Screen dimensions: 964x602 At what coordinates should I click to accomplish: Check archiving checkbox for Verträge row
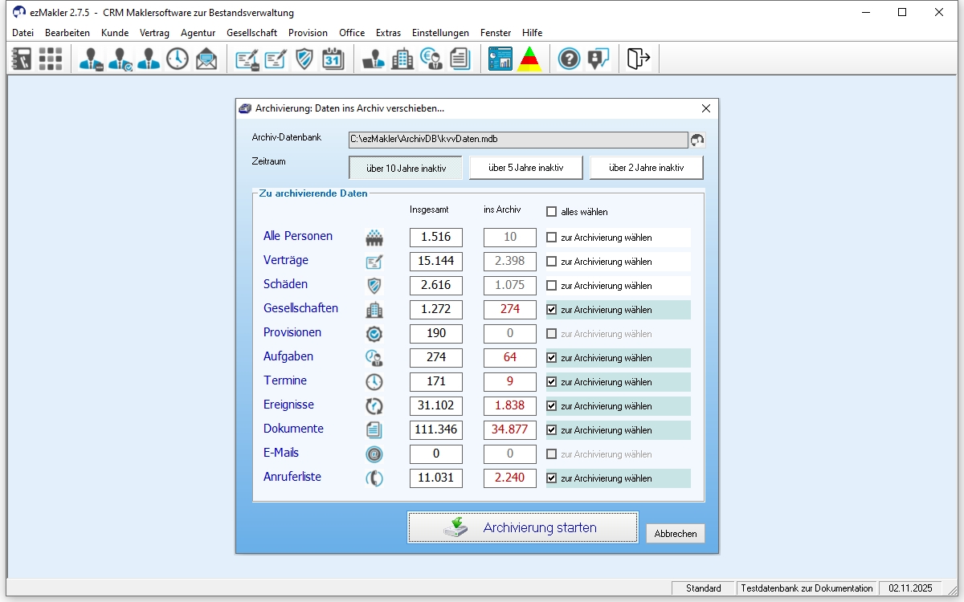coord(551,262)
